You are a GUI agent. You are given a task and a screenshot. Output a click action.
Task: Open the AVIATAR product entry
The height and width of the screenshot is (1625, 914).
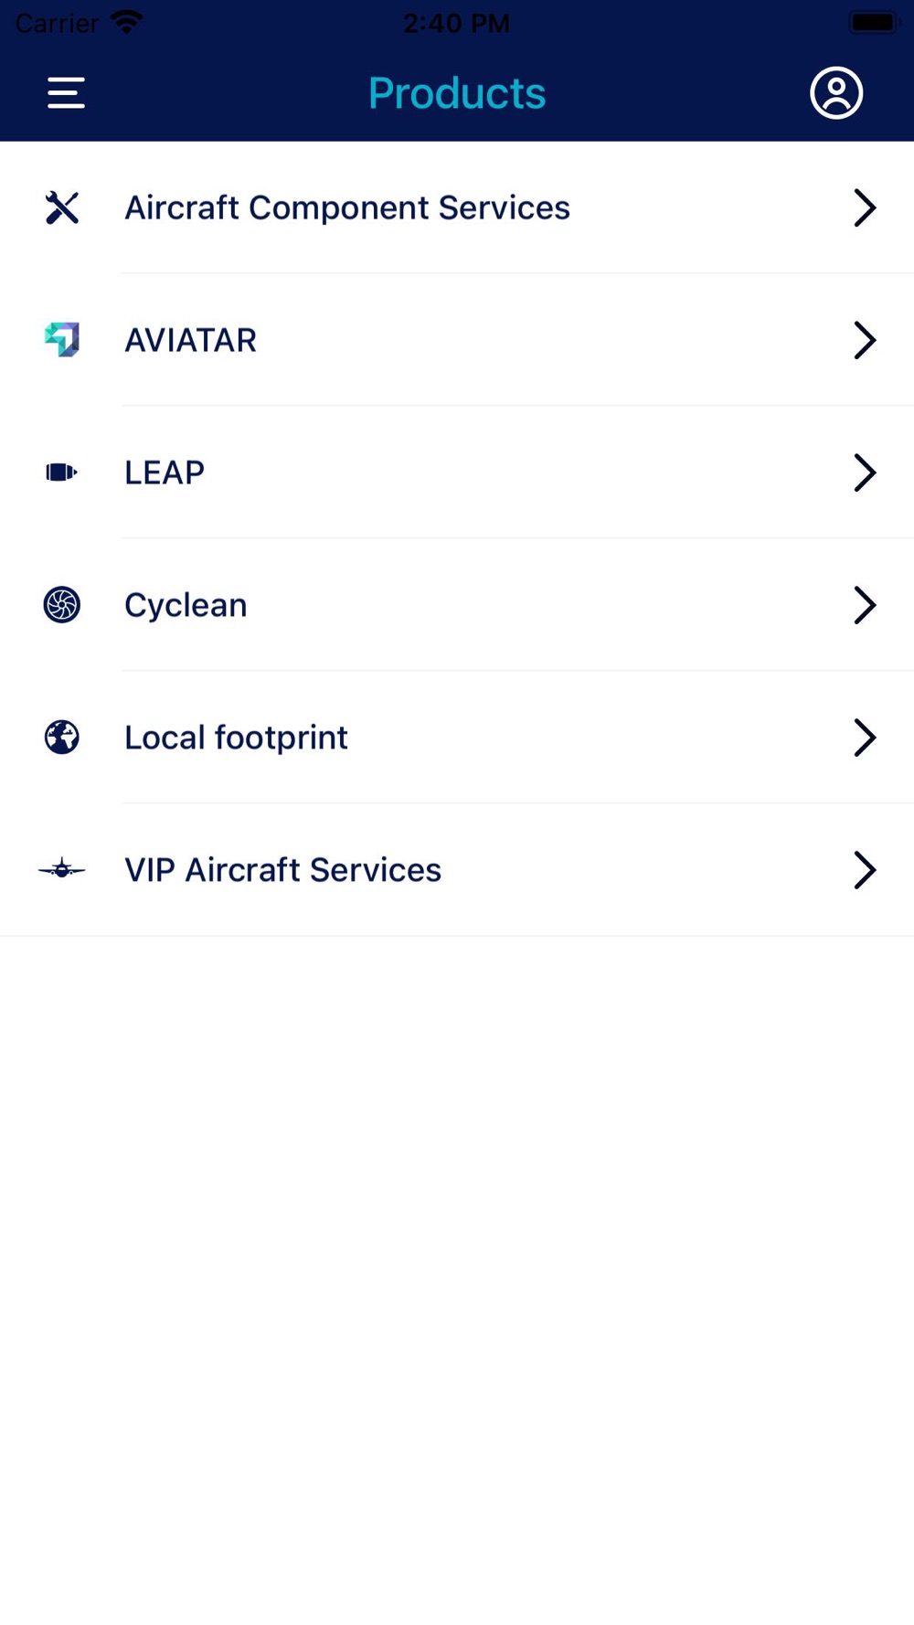pyautogui.click(x=190, y=340)
